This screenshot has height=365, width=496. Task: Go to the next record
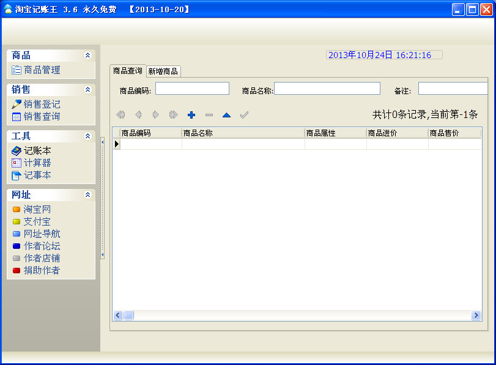pyautogui.click(x=155, y=114)
